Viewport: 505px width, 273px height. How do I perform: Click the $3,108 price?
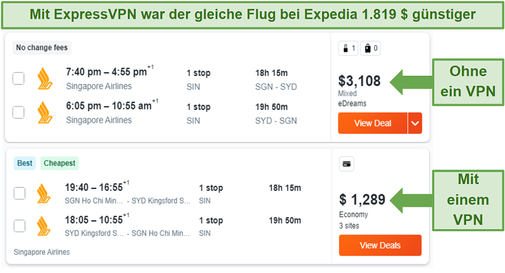(x=360, y=81)
